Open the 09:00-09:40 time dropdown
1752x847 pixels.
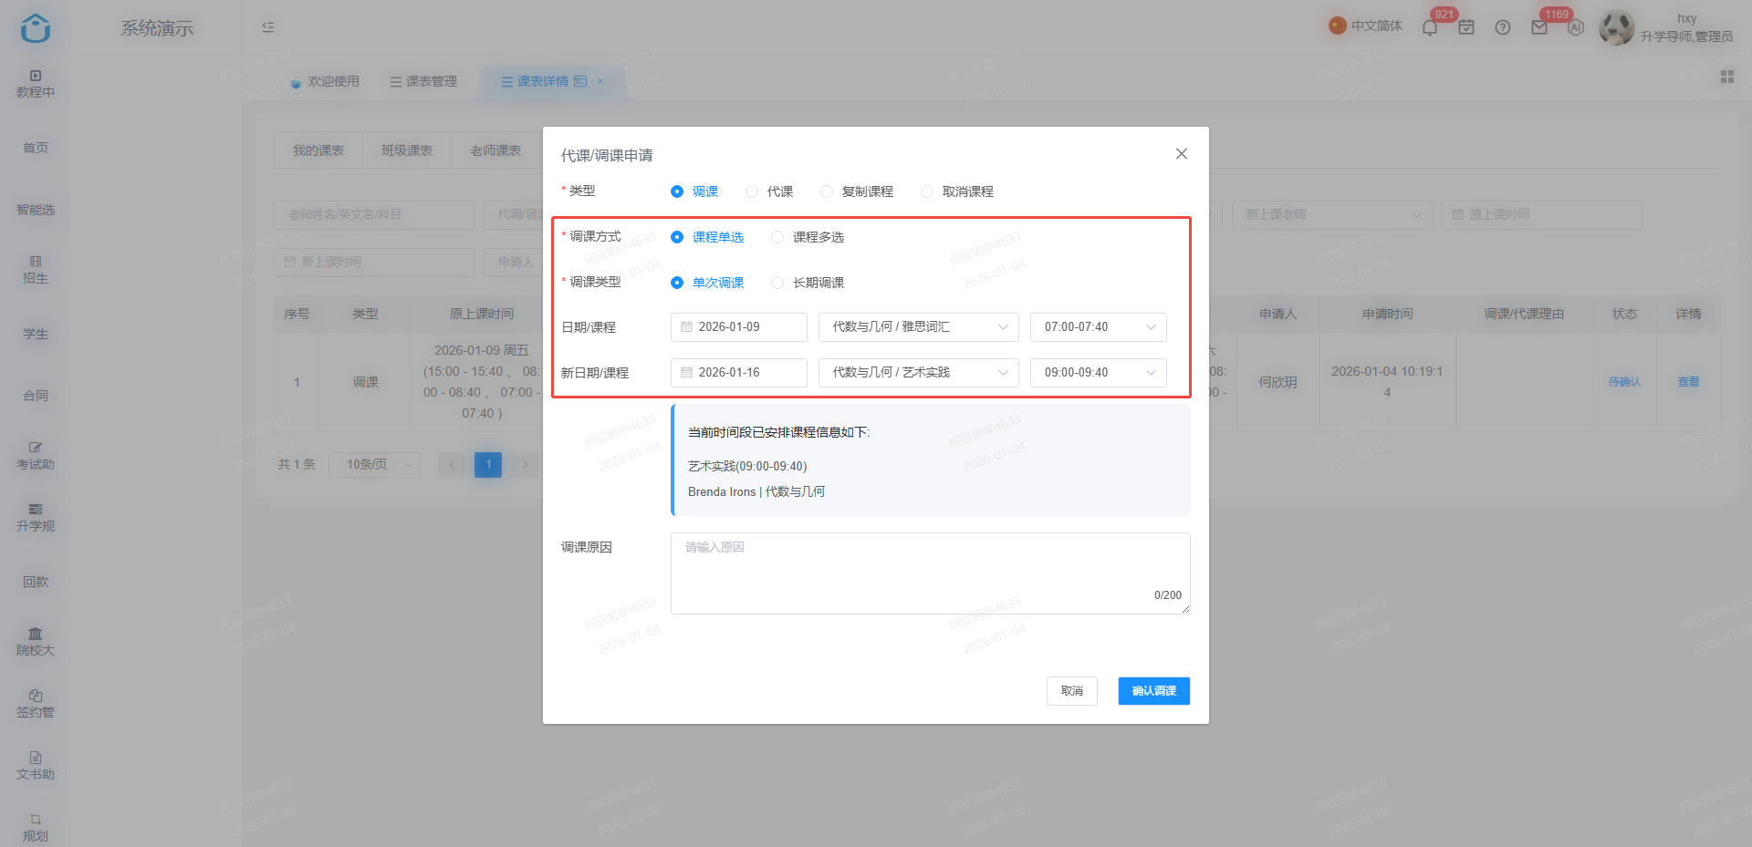(1098, 373)
